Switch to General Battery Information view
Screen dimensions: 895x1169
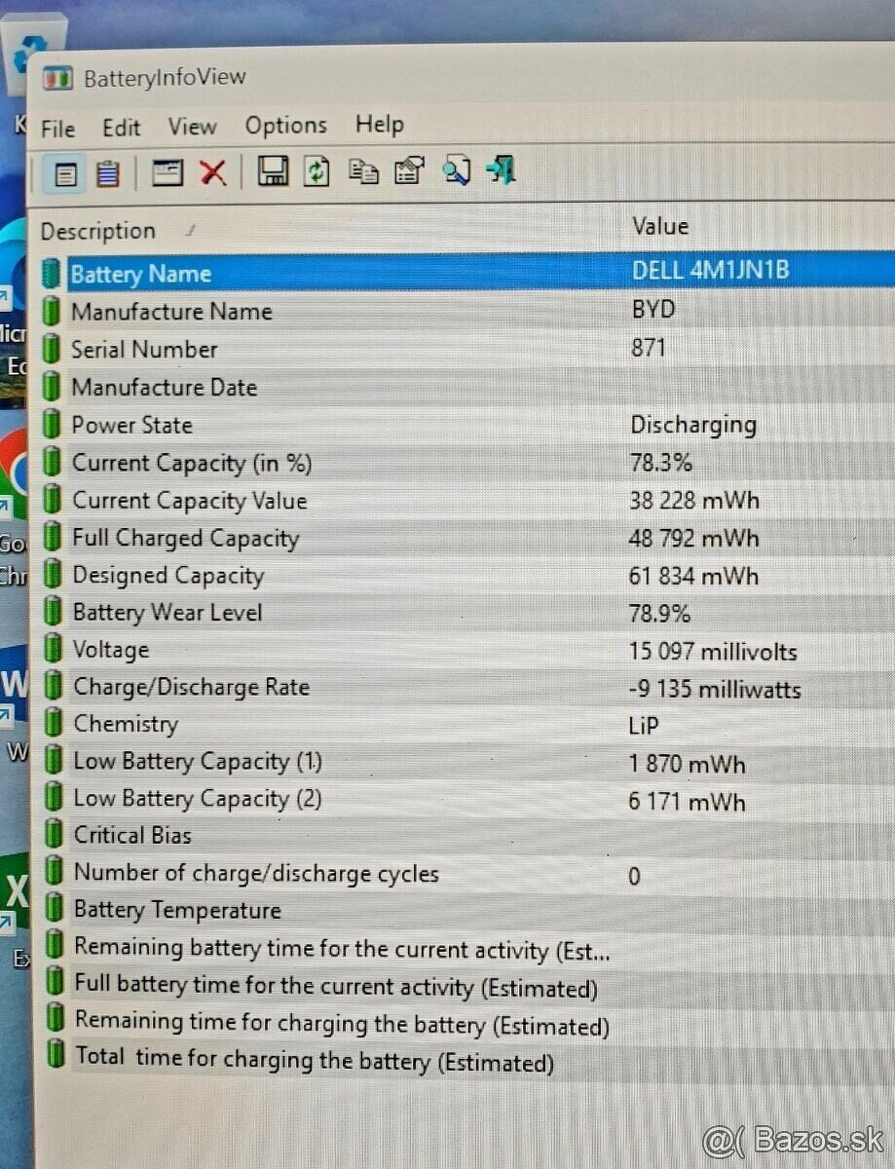click(x=64, y=172)
